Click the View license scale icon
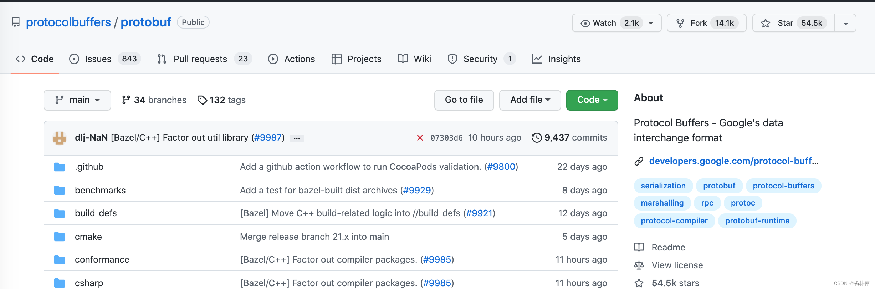 click(x=639, y=265)
